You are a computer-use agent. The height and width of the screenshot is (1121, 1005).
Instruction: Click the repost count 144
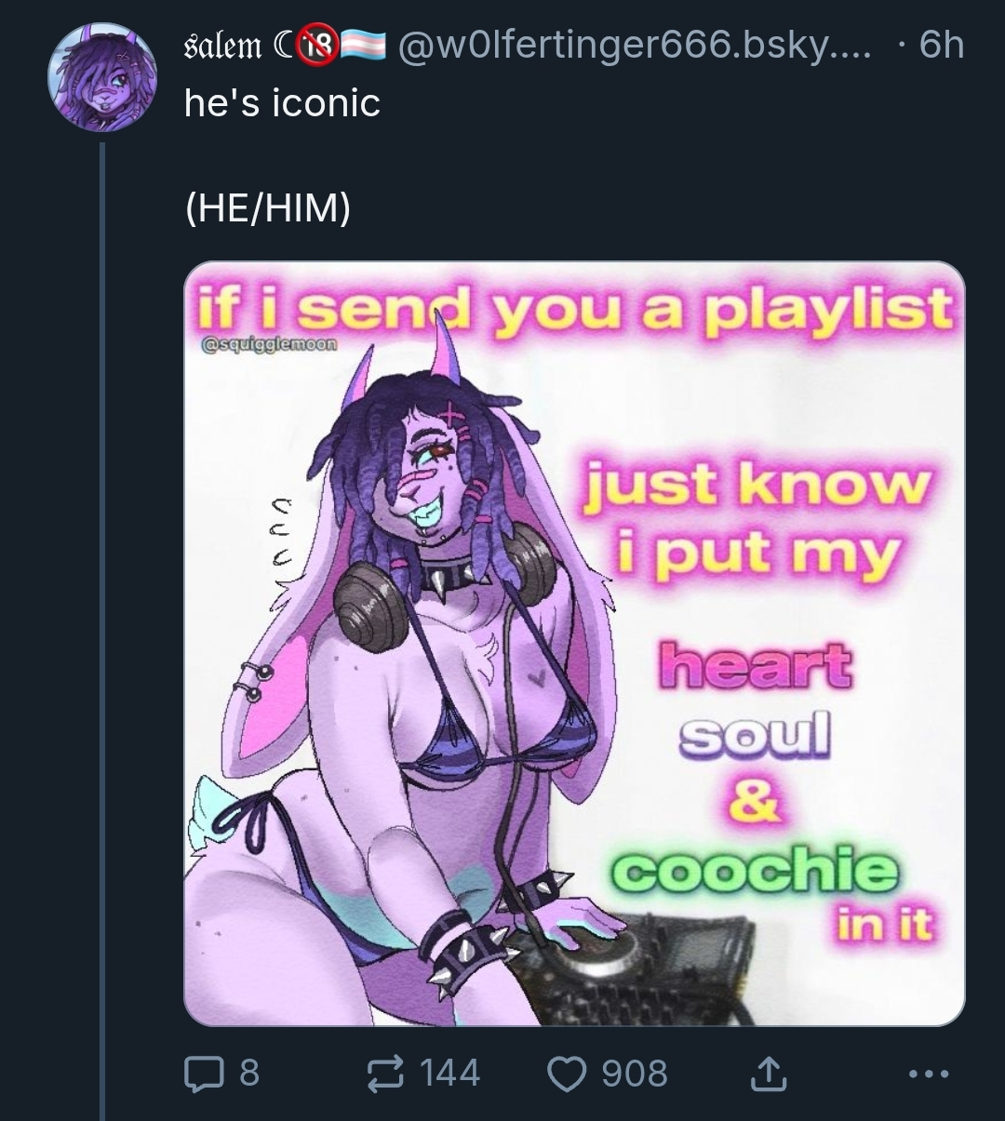pos(451,1074)
